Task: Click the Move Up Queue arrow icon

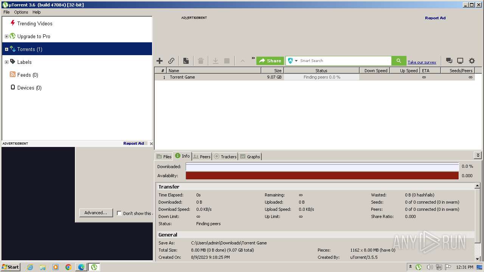Action: point(242,61)
